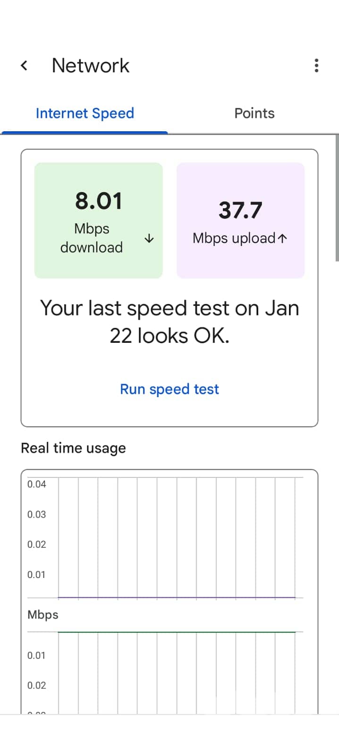Tap the 0.03 axis label in chart

coord(37,514)
